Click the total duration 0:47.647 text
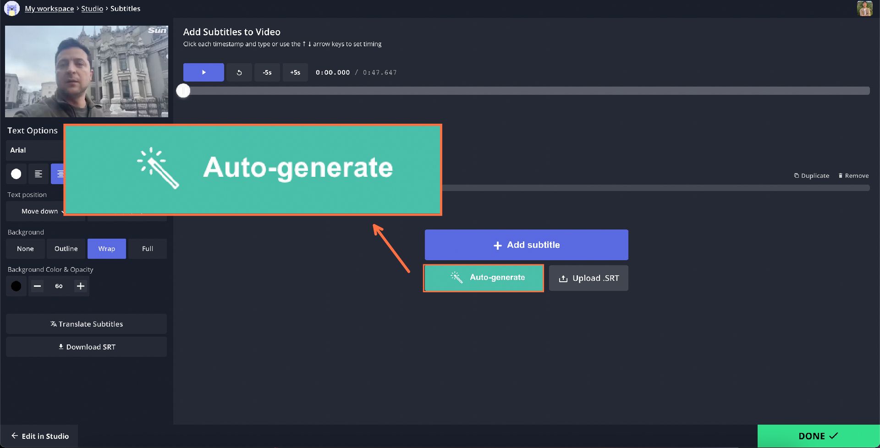Image resolution: width=880 pixels, height=448 pixels. coord(380,72)
